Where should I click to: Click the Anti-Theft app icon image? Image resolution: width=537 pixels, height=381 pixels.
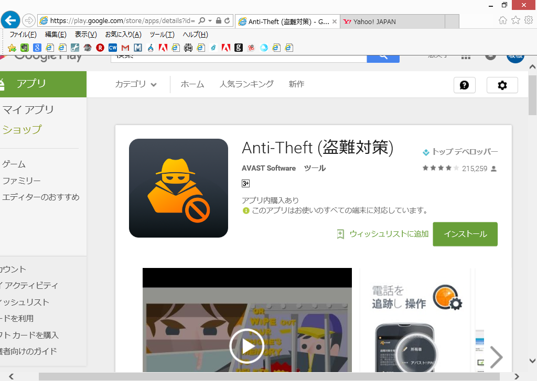(178, 188)
